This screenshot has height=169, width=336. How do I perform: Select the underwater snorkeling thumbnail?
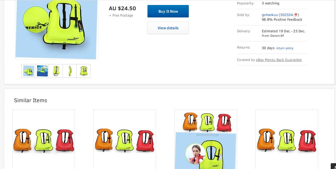tap(42, 71)
